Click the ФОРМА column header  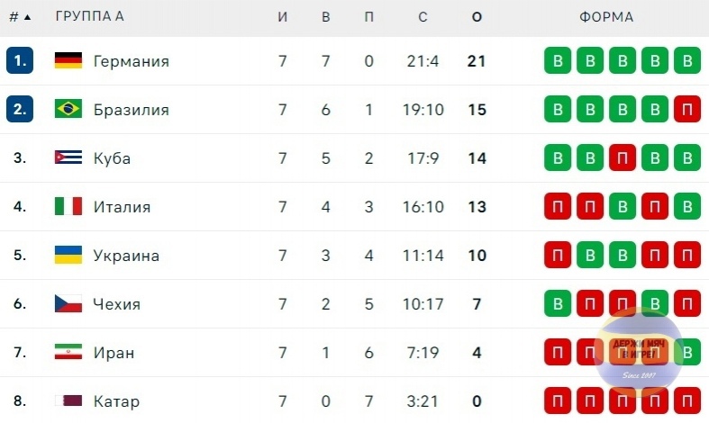606,17
